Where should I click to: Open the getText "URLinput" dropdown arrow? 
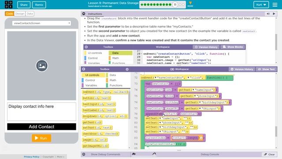[x=200, y=109]
